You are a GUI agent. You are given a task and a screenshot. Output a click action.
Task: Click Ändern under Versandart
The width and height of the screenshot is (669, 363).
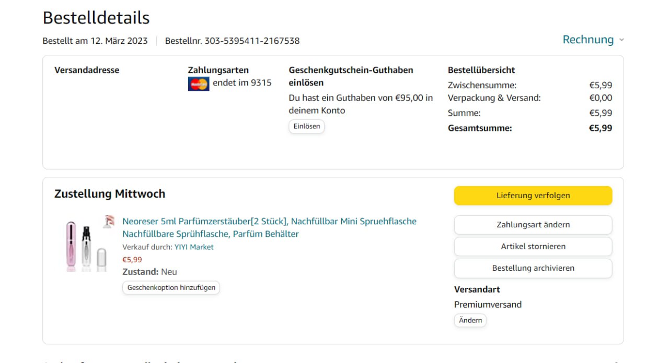point(470,320)
